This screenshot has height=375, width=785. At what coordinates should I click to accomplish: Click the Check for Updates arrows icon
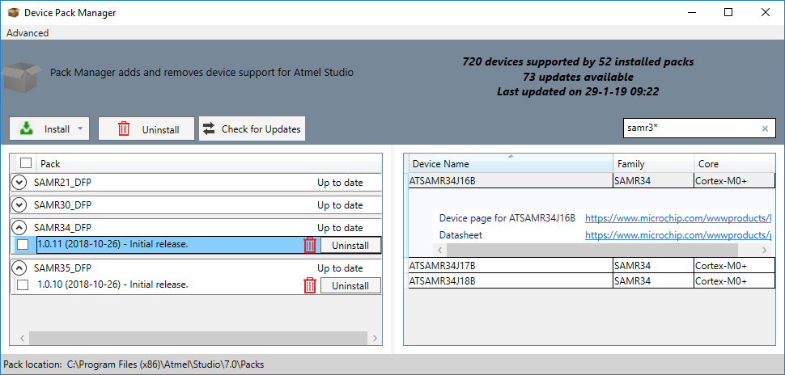[208, 129]
